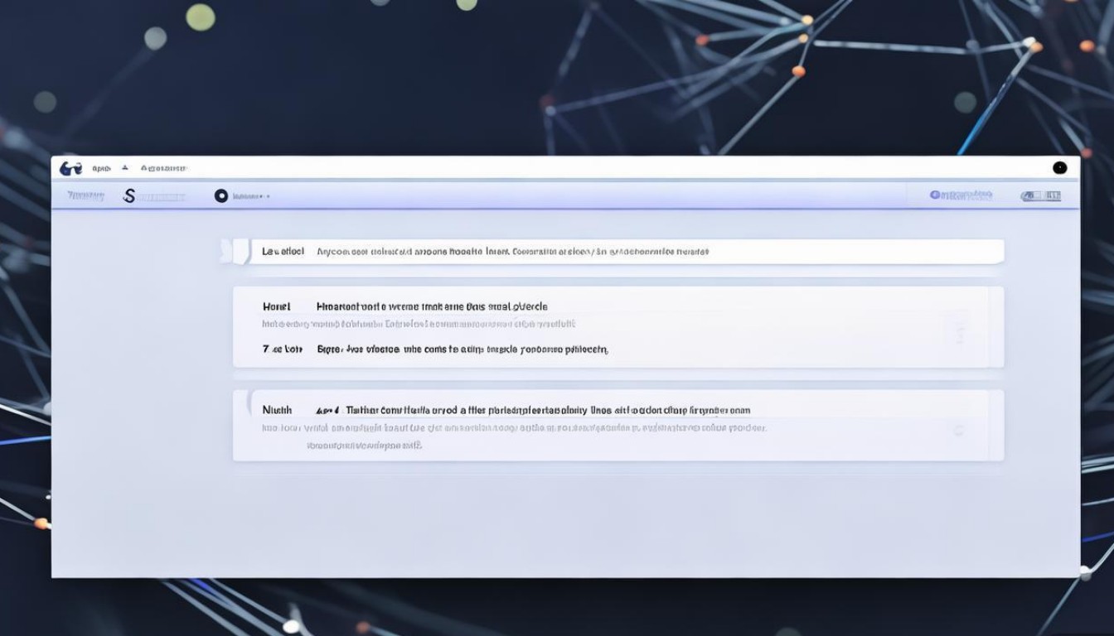
Task: Open the title bar menu right of the triangle
Action: tap(164, 168)
